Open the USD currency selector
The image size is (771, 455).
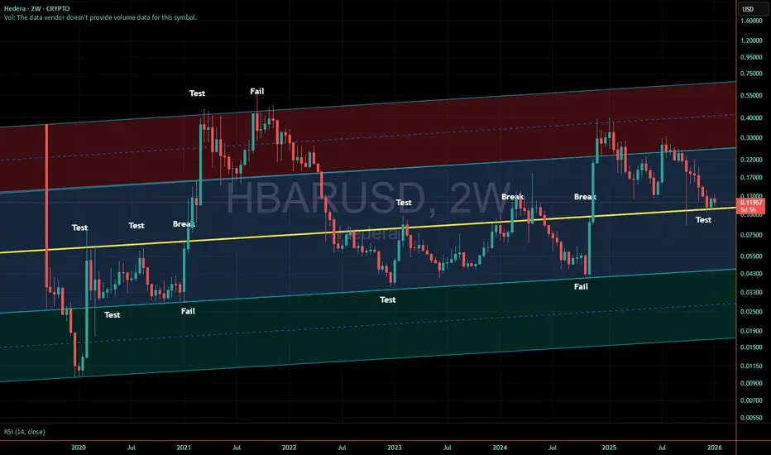point(748,9)
